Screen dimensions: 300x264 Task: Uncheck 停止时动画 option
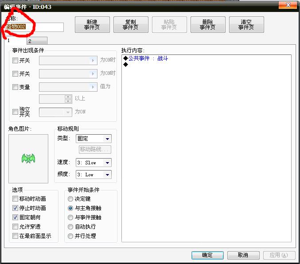pos(15,208)
